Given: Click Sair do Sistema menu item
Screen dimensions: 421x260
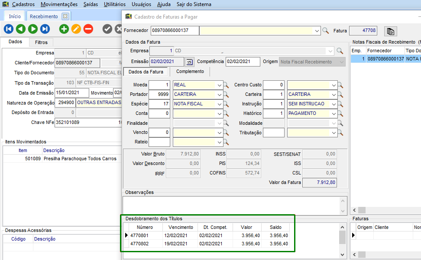Looking at the screenshot, I should (x=194, y=4).
